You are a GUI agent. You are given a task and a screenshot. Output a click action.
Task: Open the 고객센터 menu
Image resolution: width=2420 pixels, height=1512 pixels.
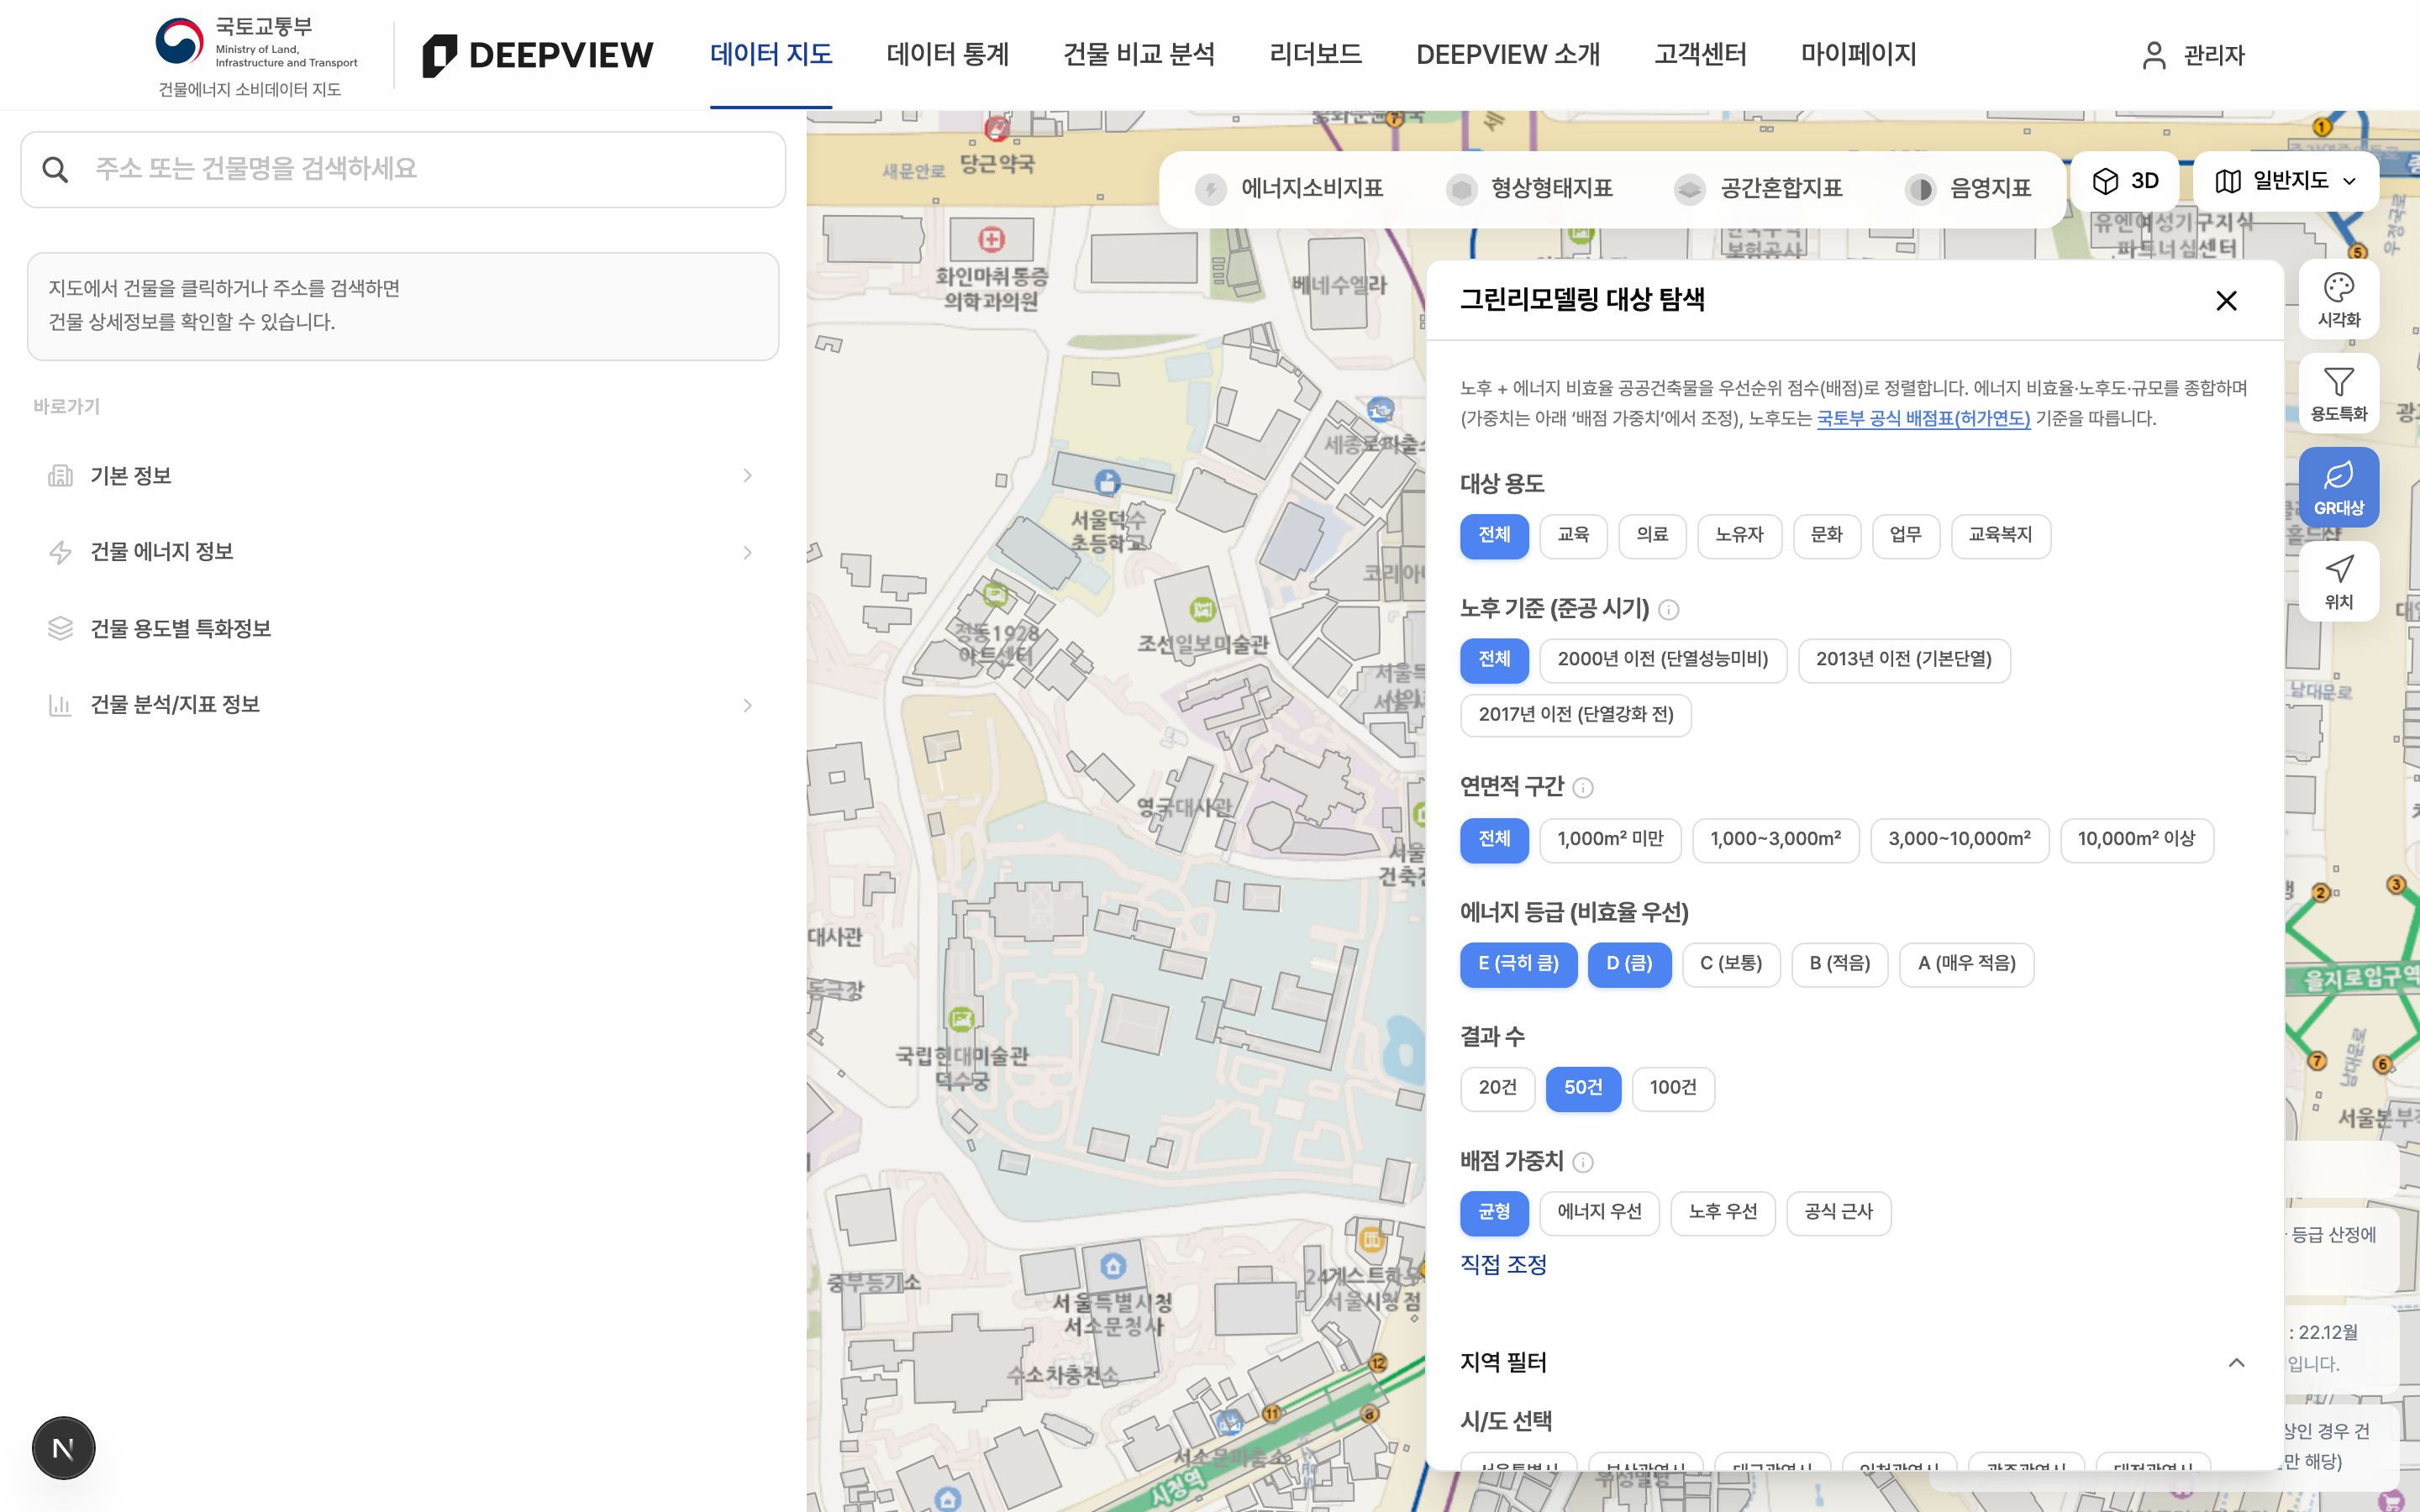(x=1700, y=55)
